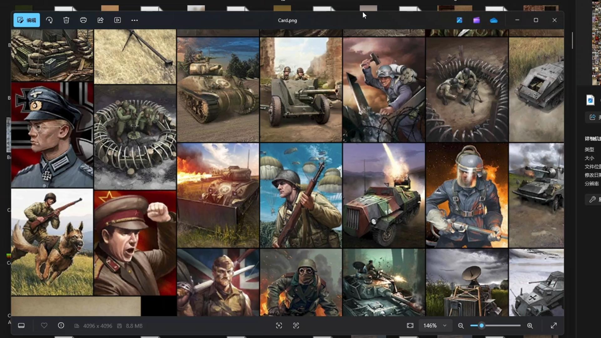
Task: Open Designer from the blue toolbar icon
Action: (x=459, y=20)
